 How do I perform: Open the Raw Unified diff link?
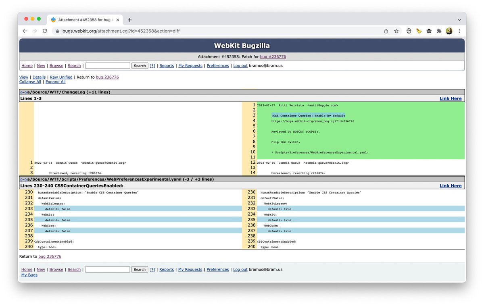click(x=61, y=77)
